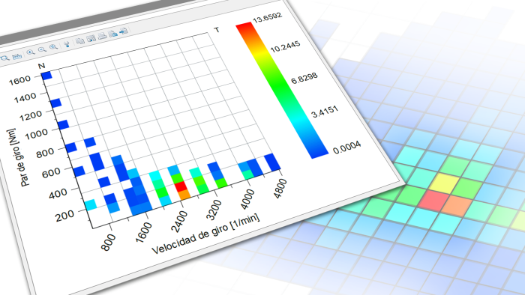The width and height of the screenshot is (525, 295).
Task: Select the ruler measurement tool icon
Action: point(17,56)
